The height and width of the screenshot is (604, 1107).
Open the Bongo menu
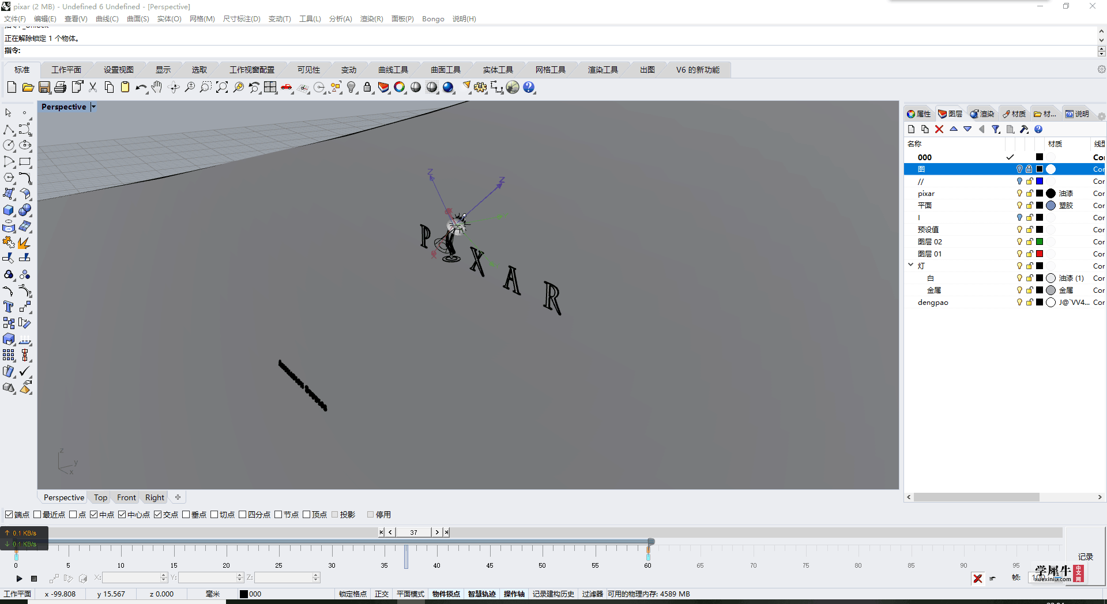433,19
